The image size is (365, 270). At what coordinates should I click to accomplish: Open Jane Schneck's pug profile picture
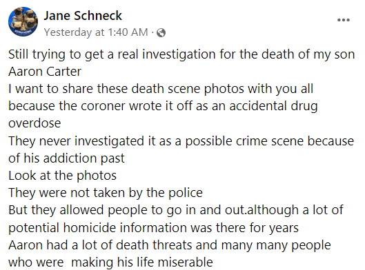[23, 21]
